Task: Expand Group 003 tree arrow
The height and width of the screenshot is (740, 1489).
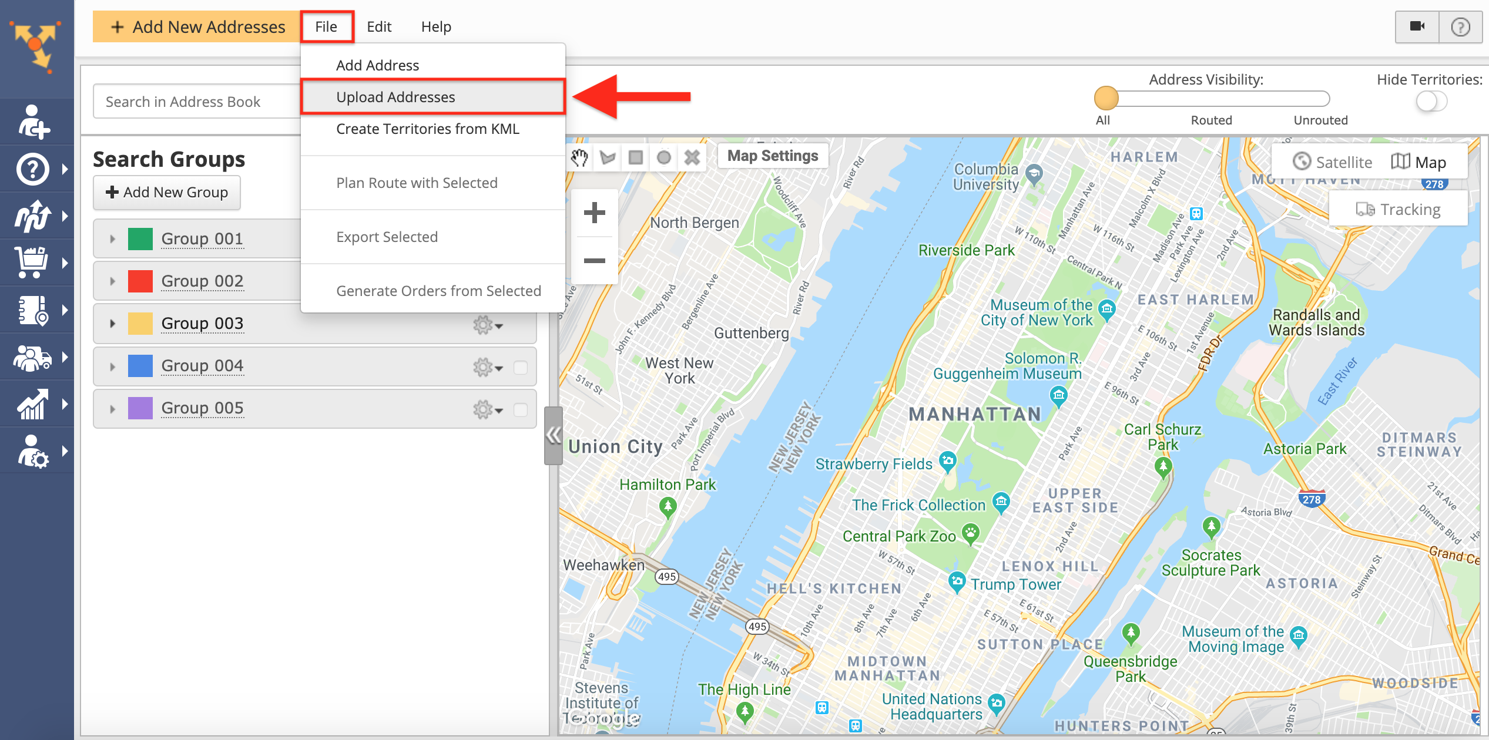Action: (x=112, y=324)
